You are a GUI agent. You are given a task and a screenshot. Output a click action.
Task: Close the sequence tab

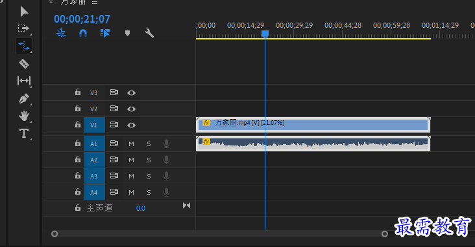[x=51, y=2]
